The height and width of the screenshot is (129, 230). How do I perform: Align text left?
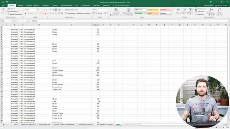click(50, 14)
